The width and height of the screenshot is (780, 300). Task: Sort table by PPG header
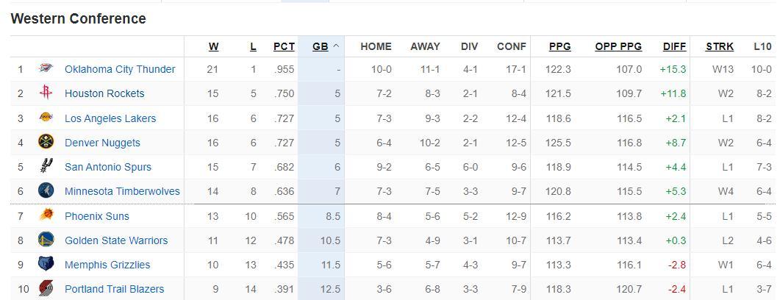coord(559,46)
